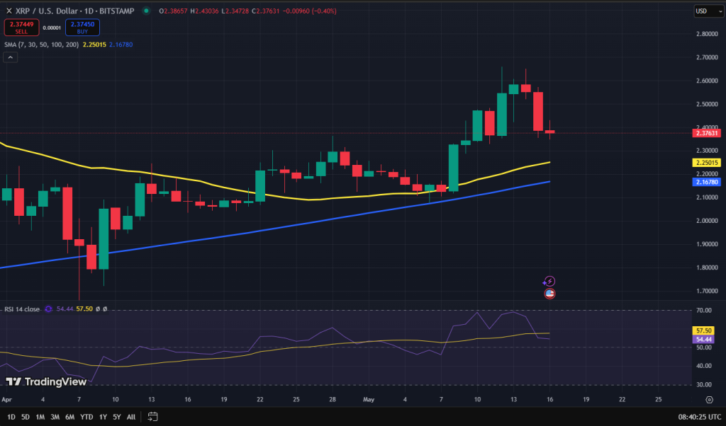Select the 1D time range

point(11,417)
